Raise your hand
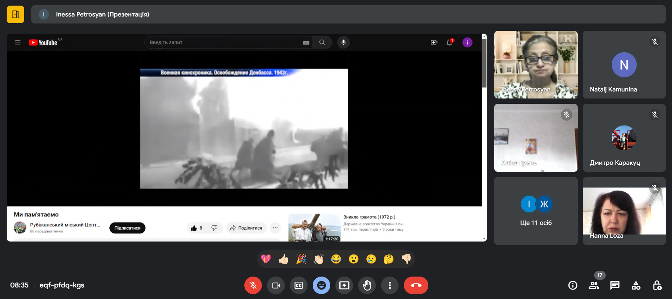The height and width of the screenshot is (299, 672). [367, 285]
